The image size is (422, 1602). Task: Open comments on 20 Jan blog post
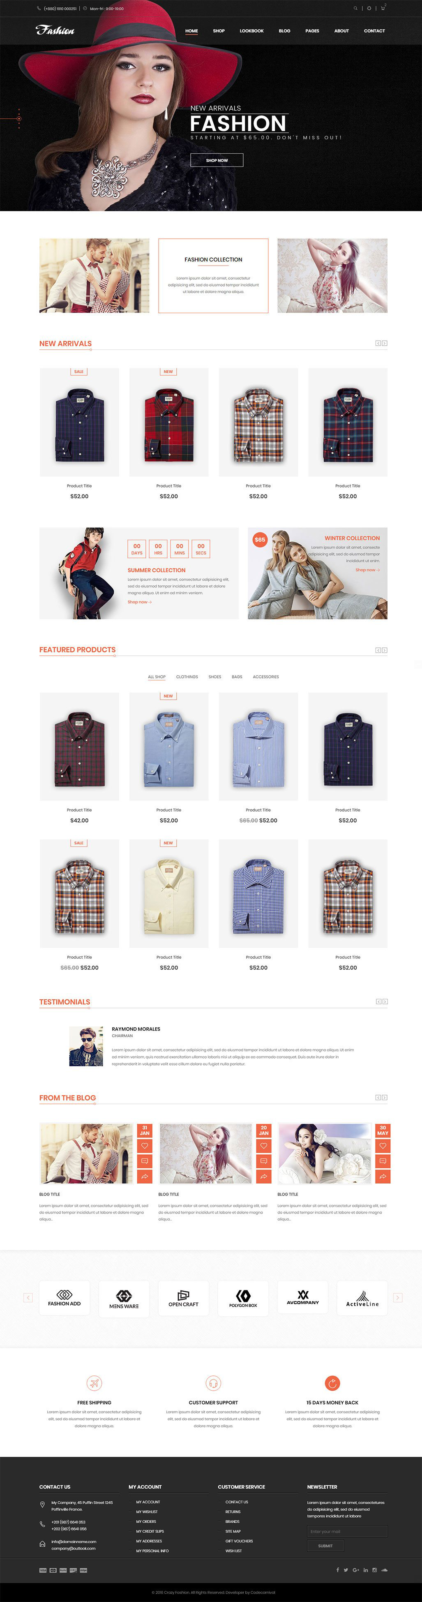(x=263, y=1160)
